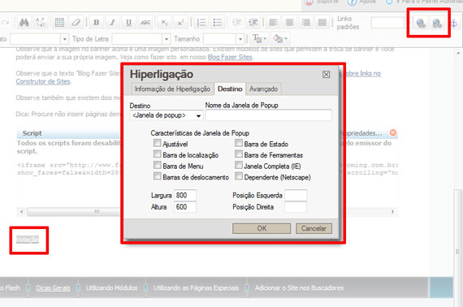Viewport: 463px width, 307px height.
Task: Click the redo arrow icon
Action: 5,23
